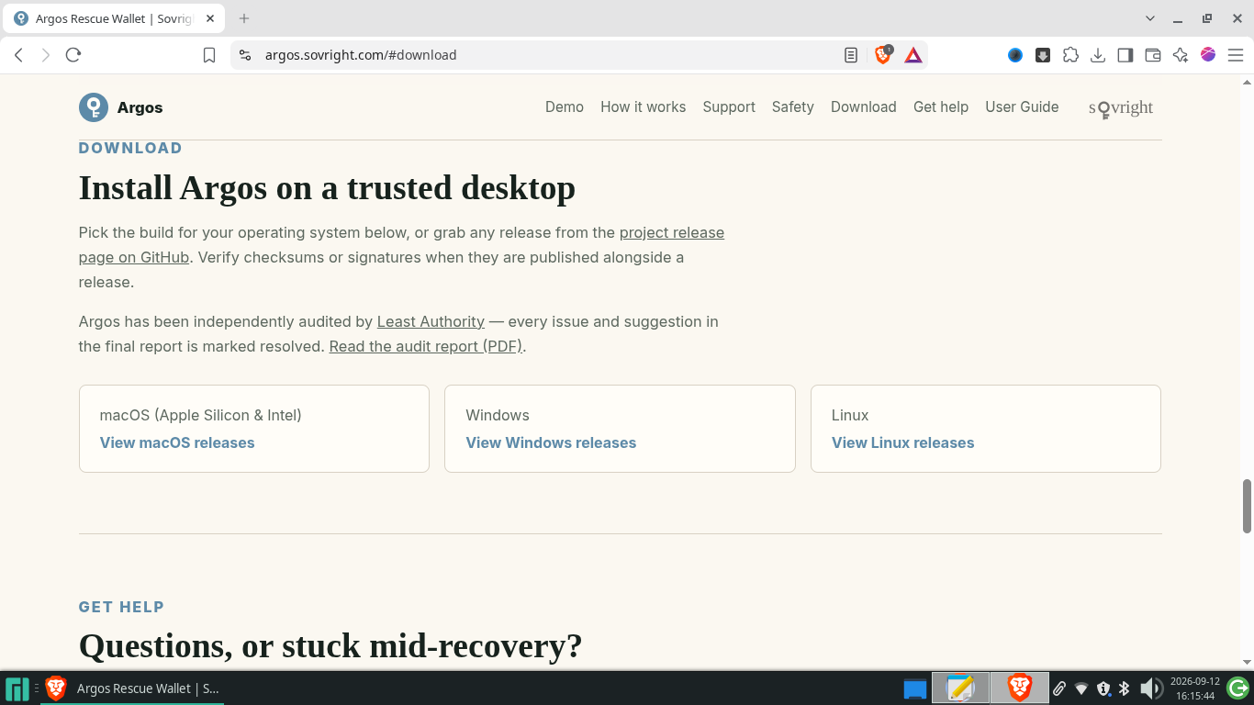The width and height of the screenshot is (1254, 705).
Task: Click the page vertical scrollbar thumb
Action: [1247, 506]
